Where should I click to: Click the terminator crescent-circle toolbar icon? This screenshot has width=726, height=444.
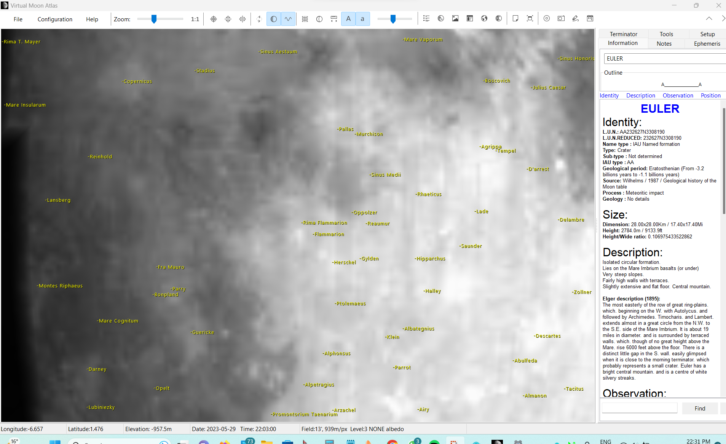click(319, 19)
